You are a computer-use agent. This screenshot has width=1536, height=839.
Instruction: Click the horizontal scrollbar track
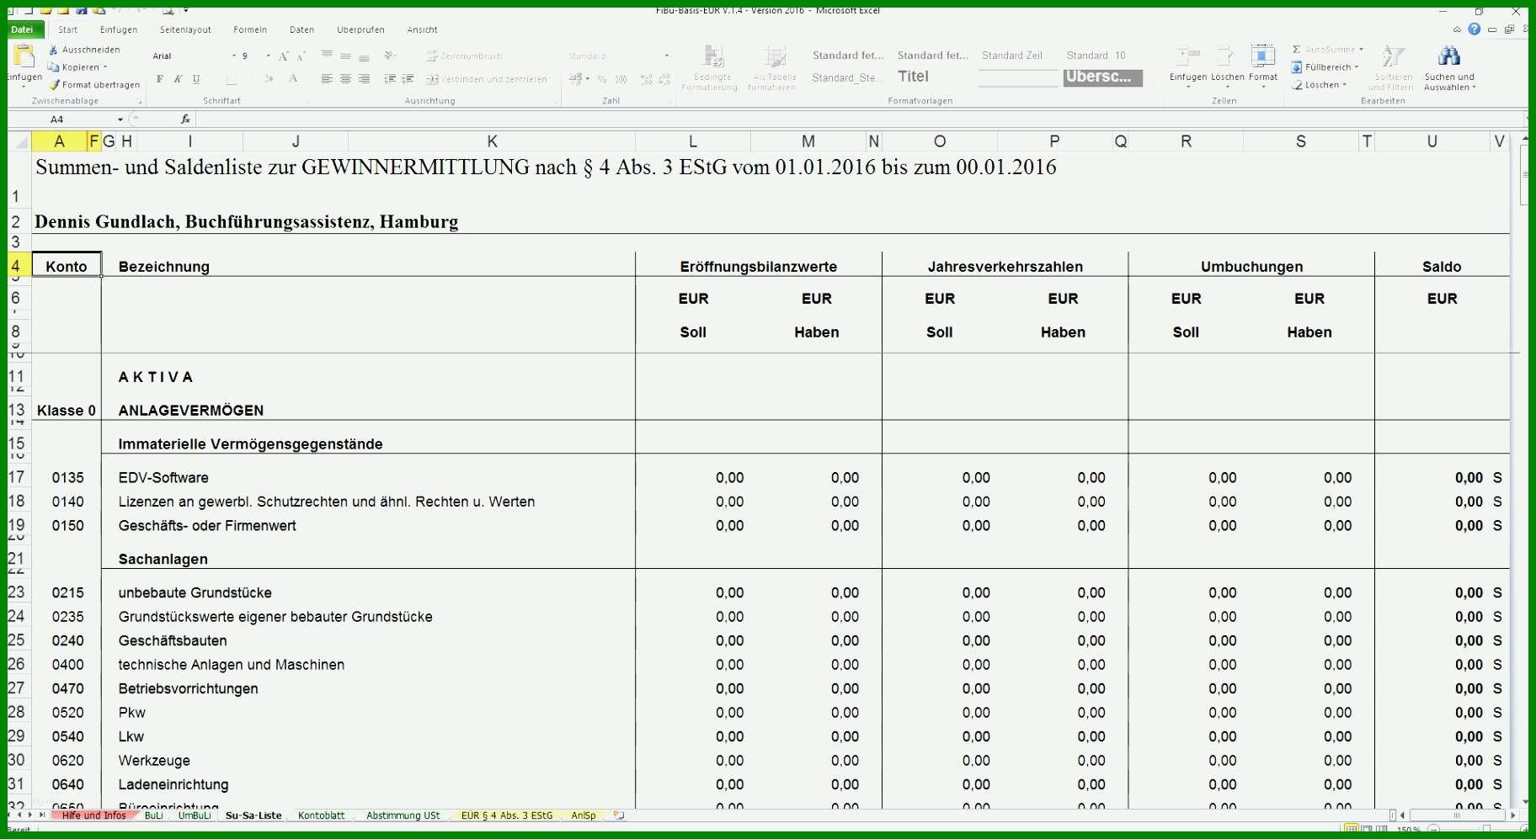point(1457,815)
